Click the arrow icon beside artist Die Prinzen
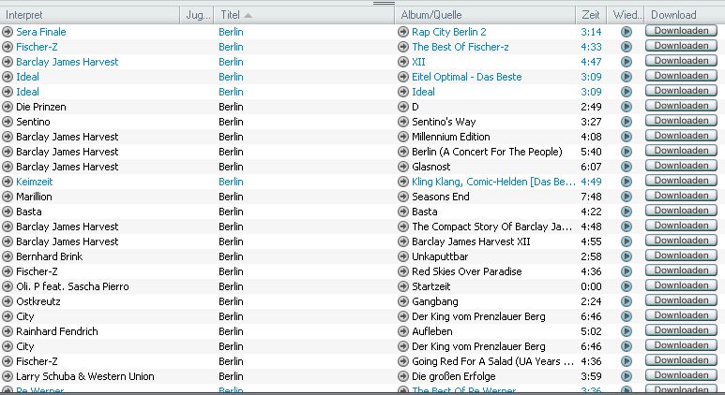 pos(8,107)
